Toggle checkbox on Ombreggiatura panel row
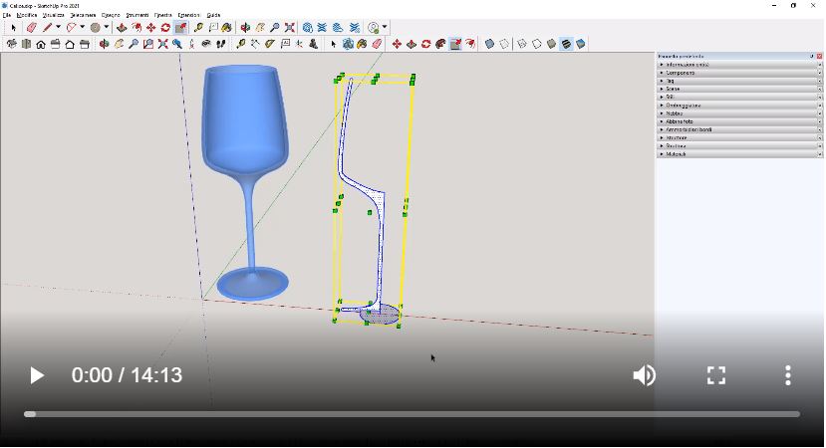826x448 pixels. pos(820,106)
